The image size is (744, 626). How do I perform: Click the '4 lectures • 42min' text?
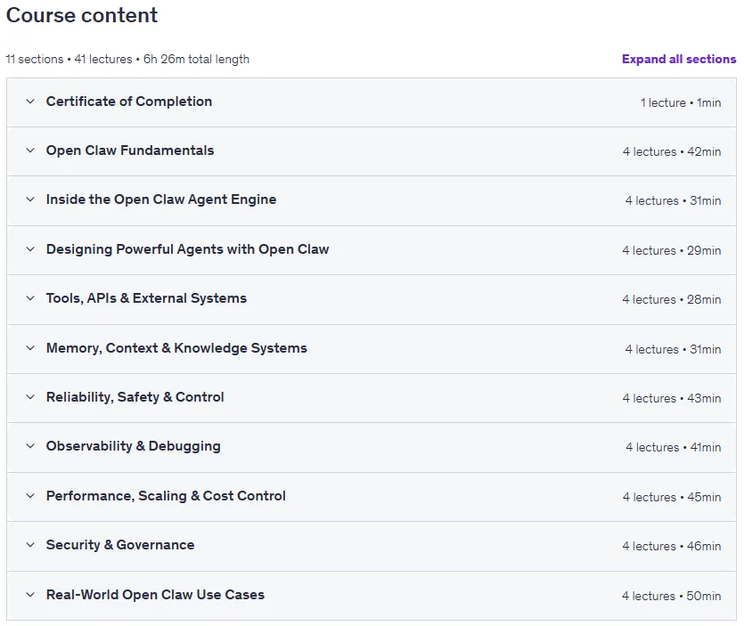point(672,151)
